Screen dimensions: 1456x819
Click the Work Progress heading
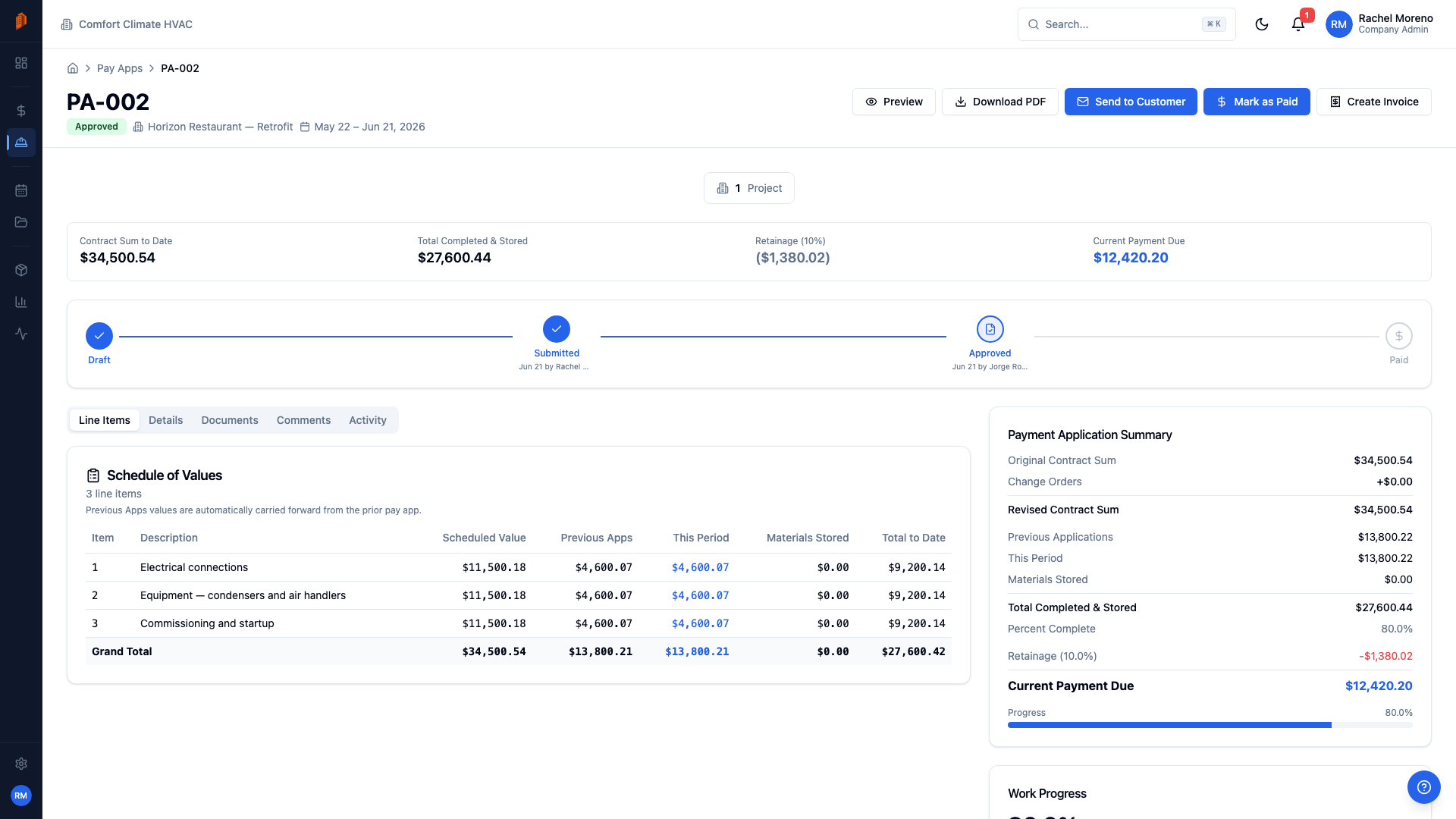point(1046,793)
